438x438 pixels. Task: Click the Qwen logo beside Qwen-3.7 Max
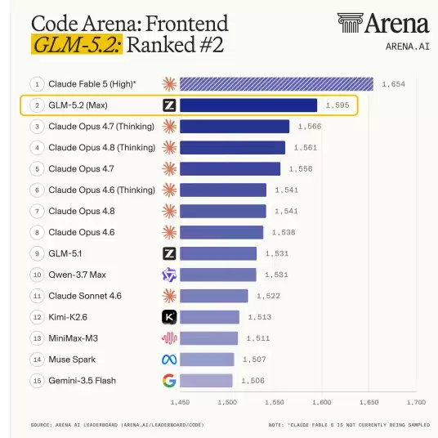169,275
